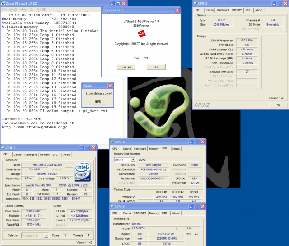Open the Help menu in Super PI
The width and height of the screenshot is (289, 246).
point(41,9)
